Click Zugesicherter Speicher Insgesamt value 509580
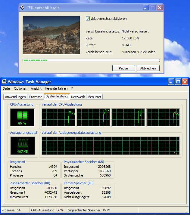The height and width of the screenshot is (215, 190). pyautogui.click(x=51, y=188)
